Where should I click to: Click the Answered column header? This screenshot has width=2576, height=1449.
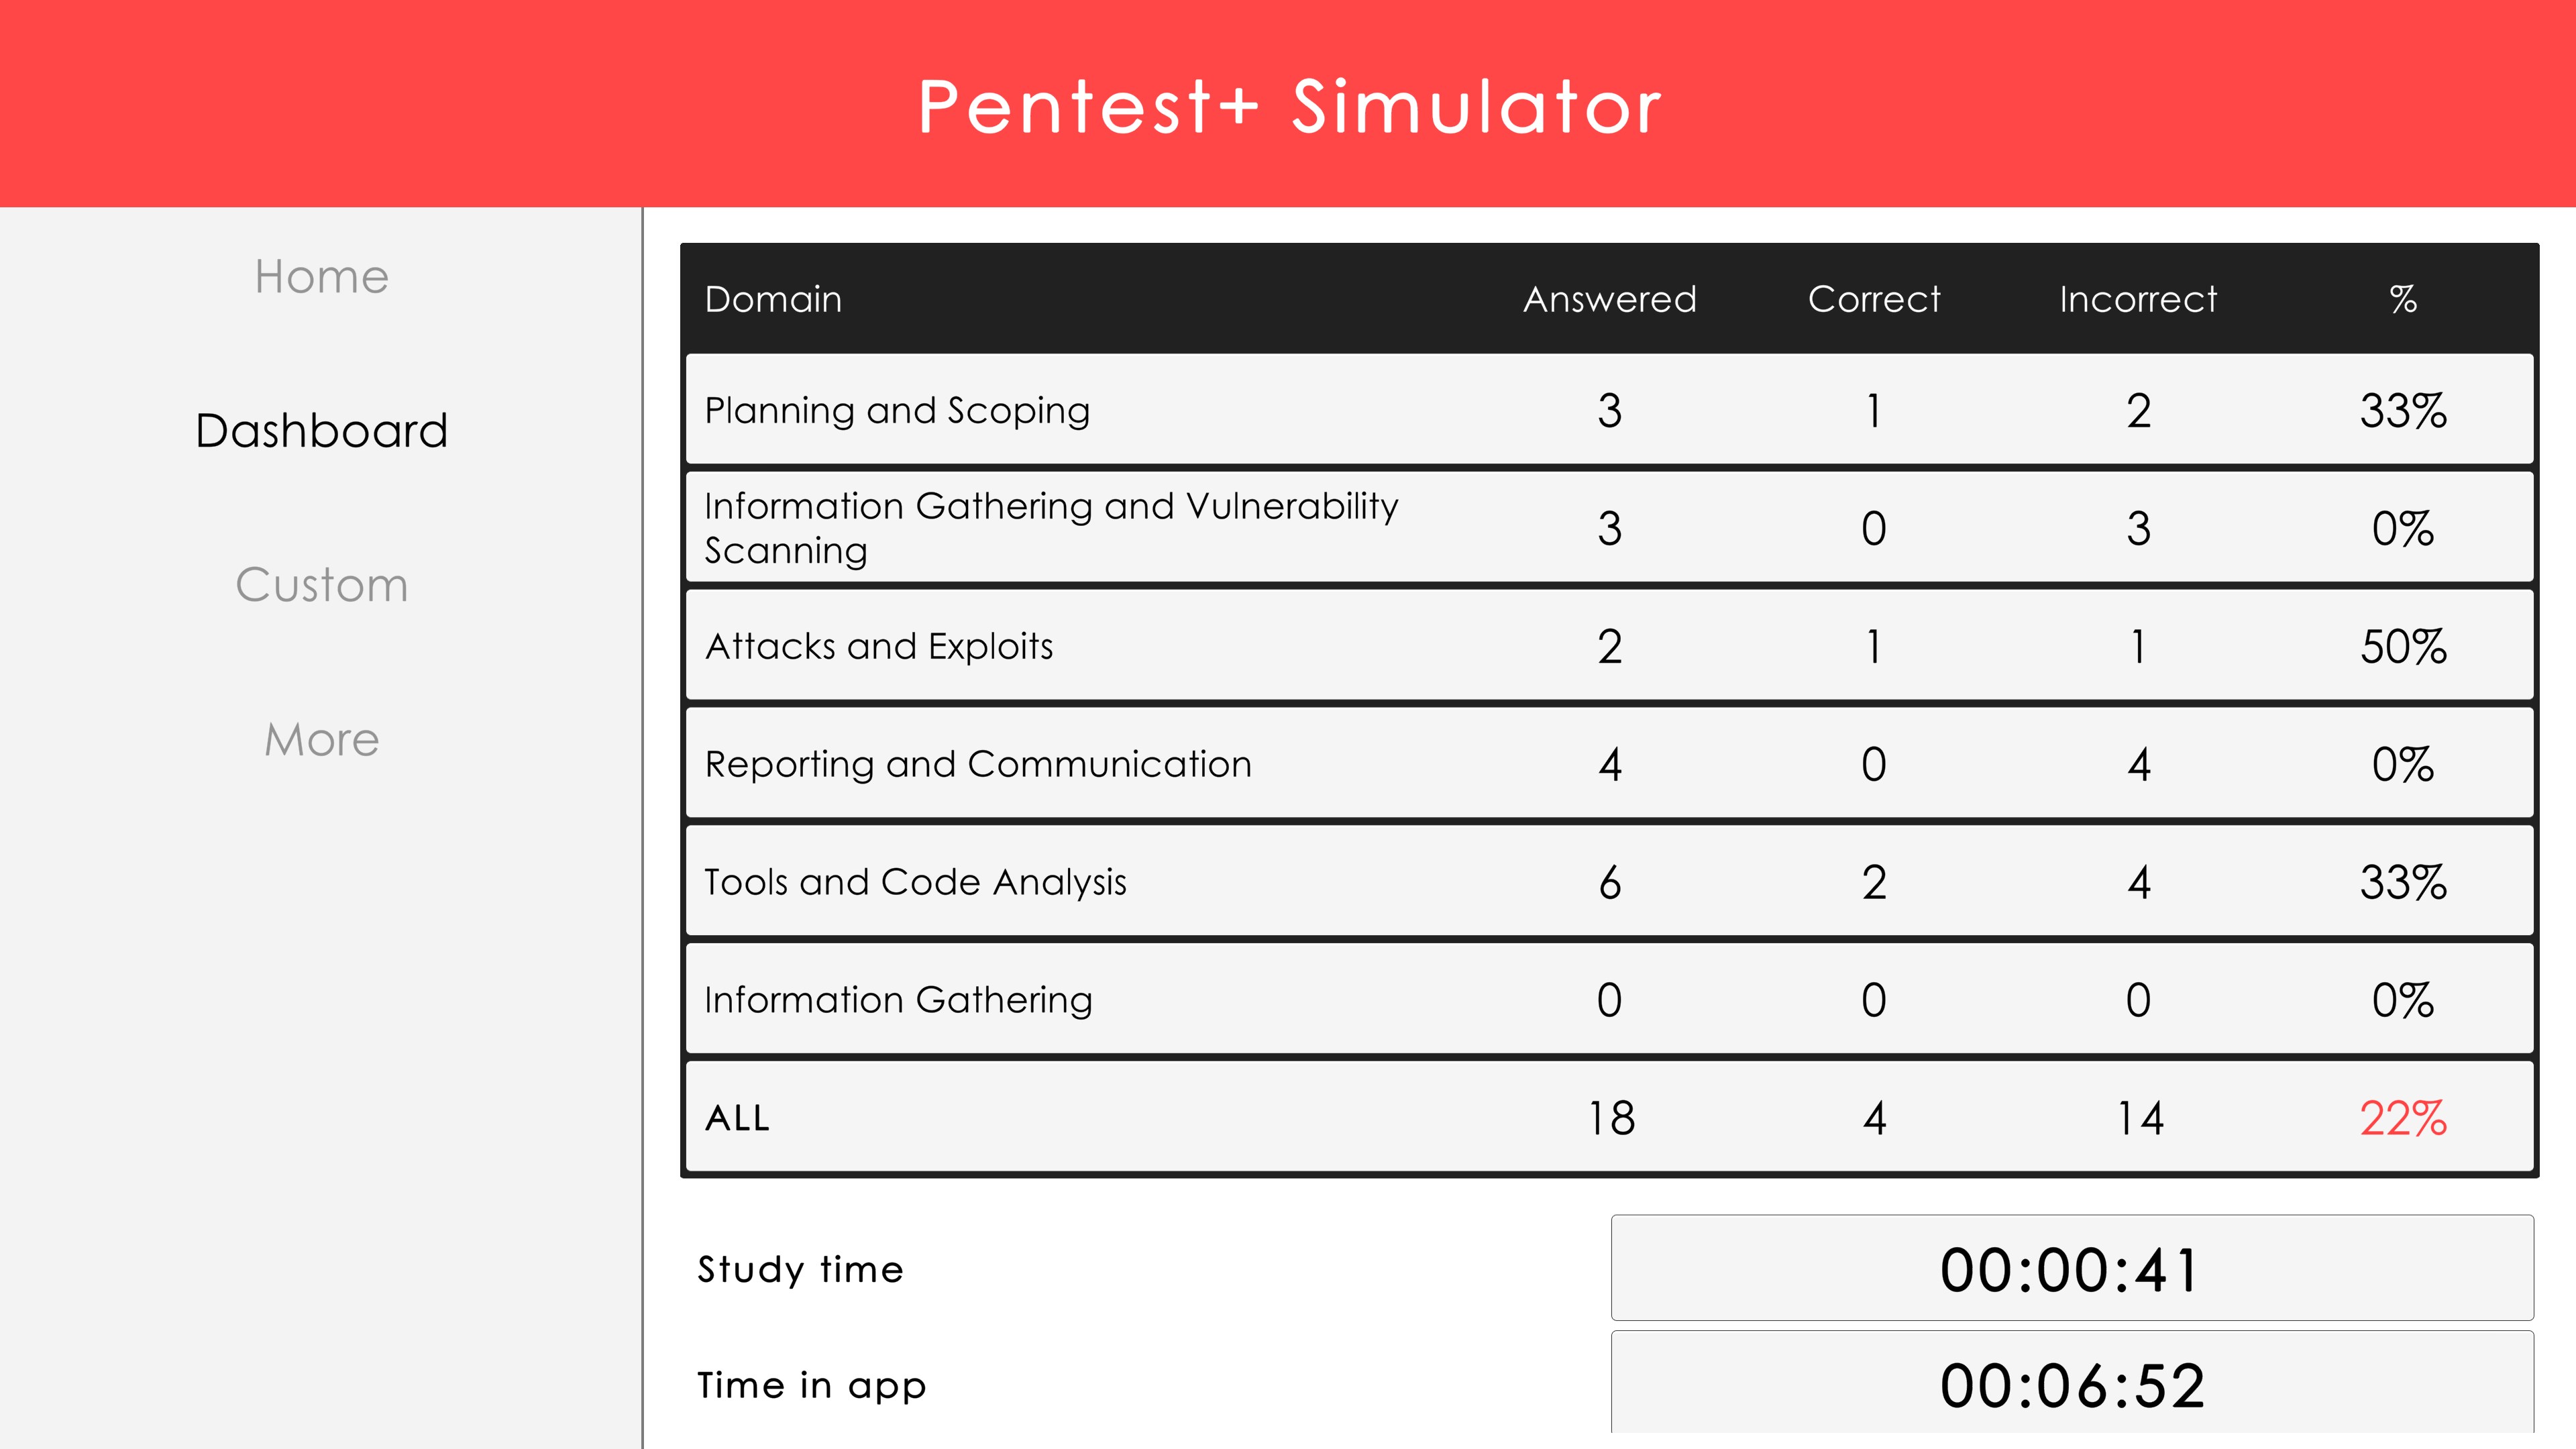click(x=1609, y=299)
